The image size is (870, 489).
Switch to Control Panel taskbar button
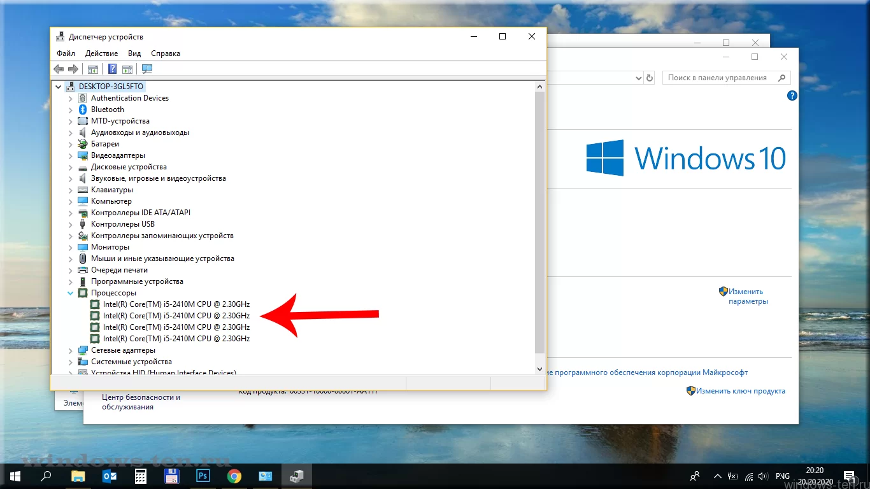[x=266, y=476]
